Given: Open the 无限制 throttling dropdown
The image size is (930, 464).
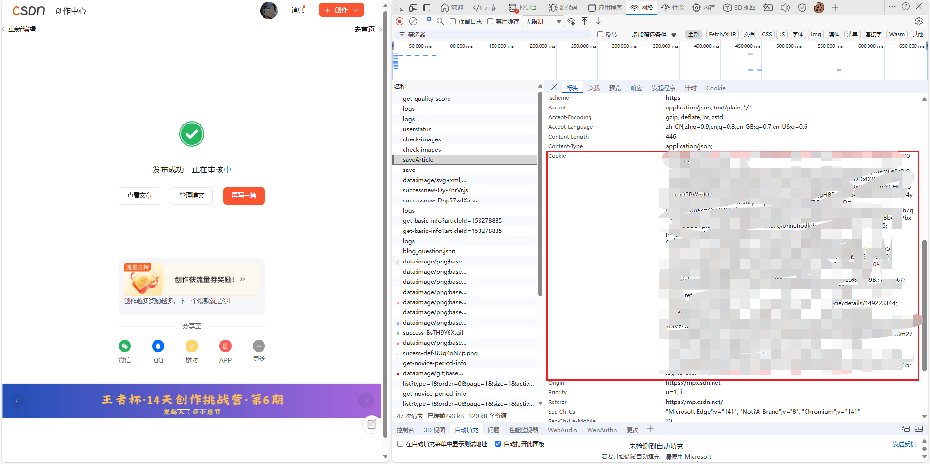Looking at the screenshot, I should pos(542,21).
